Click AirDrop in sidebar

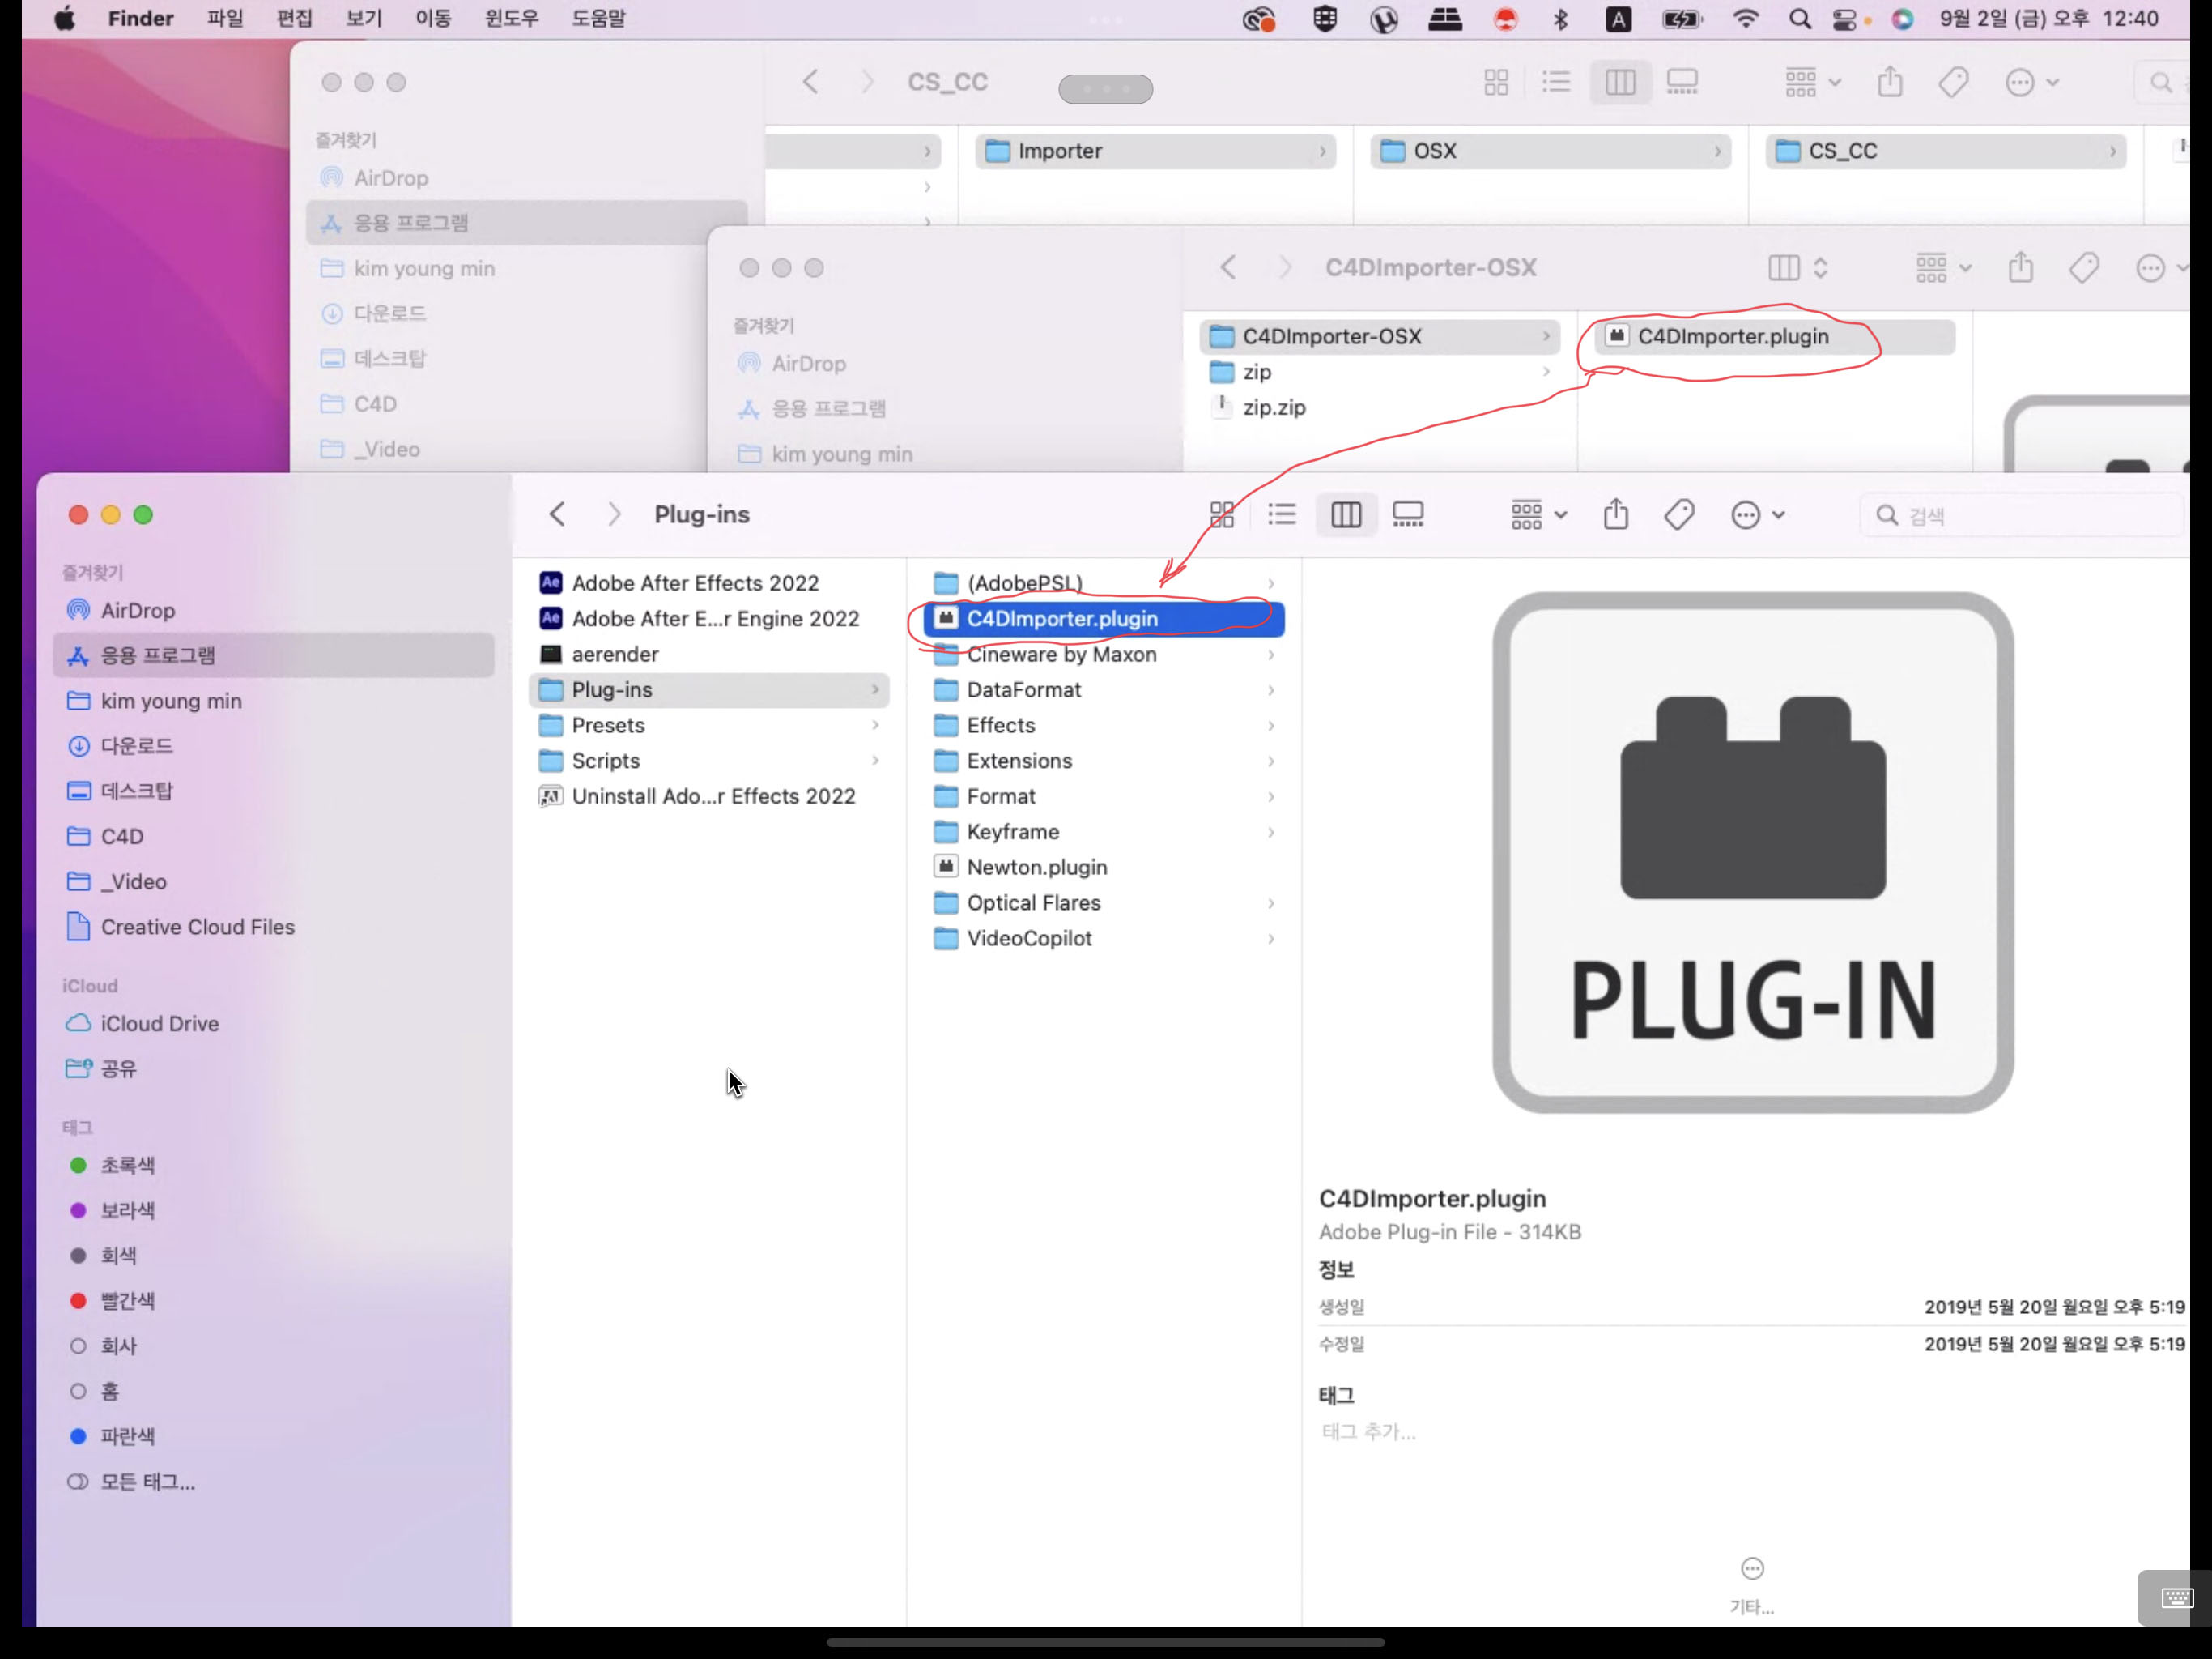tap(138, 608)
